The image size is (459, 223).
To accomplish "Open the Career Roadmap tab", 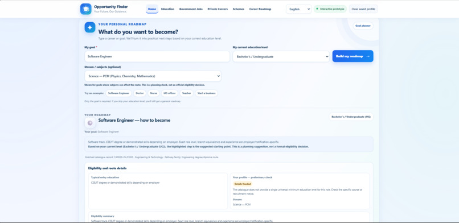I will 260,9.
